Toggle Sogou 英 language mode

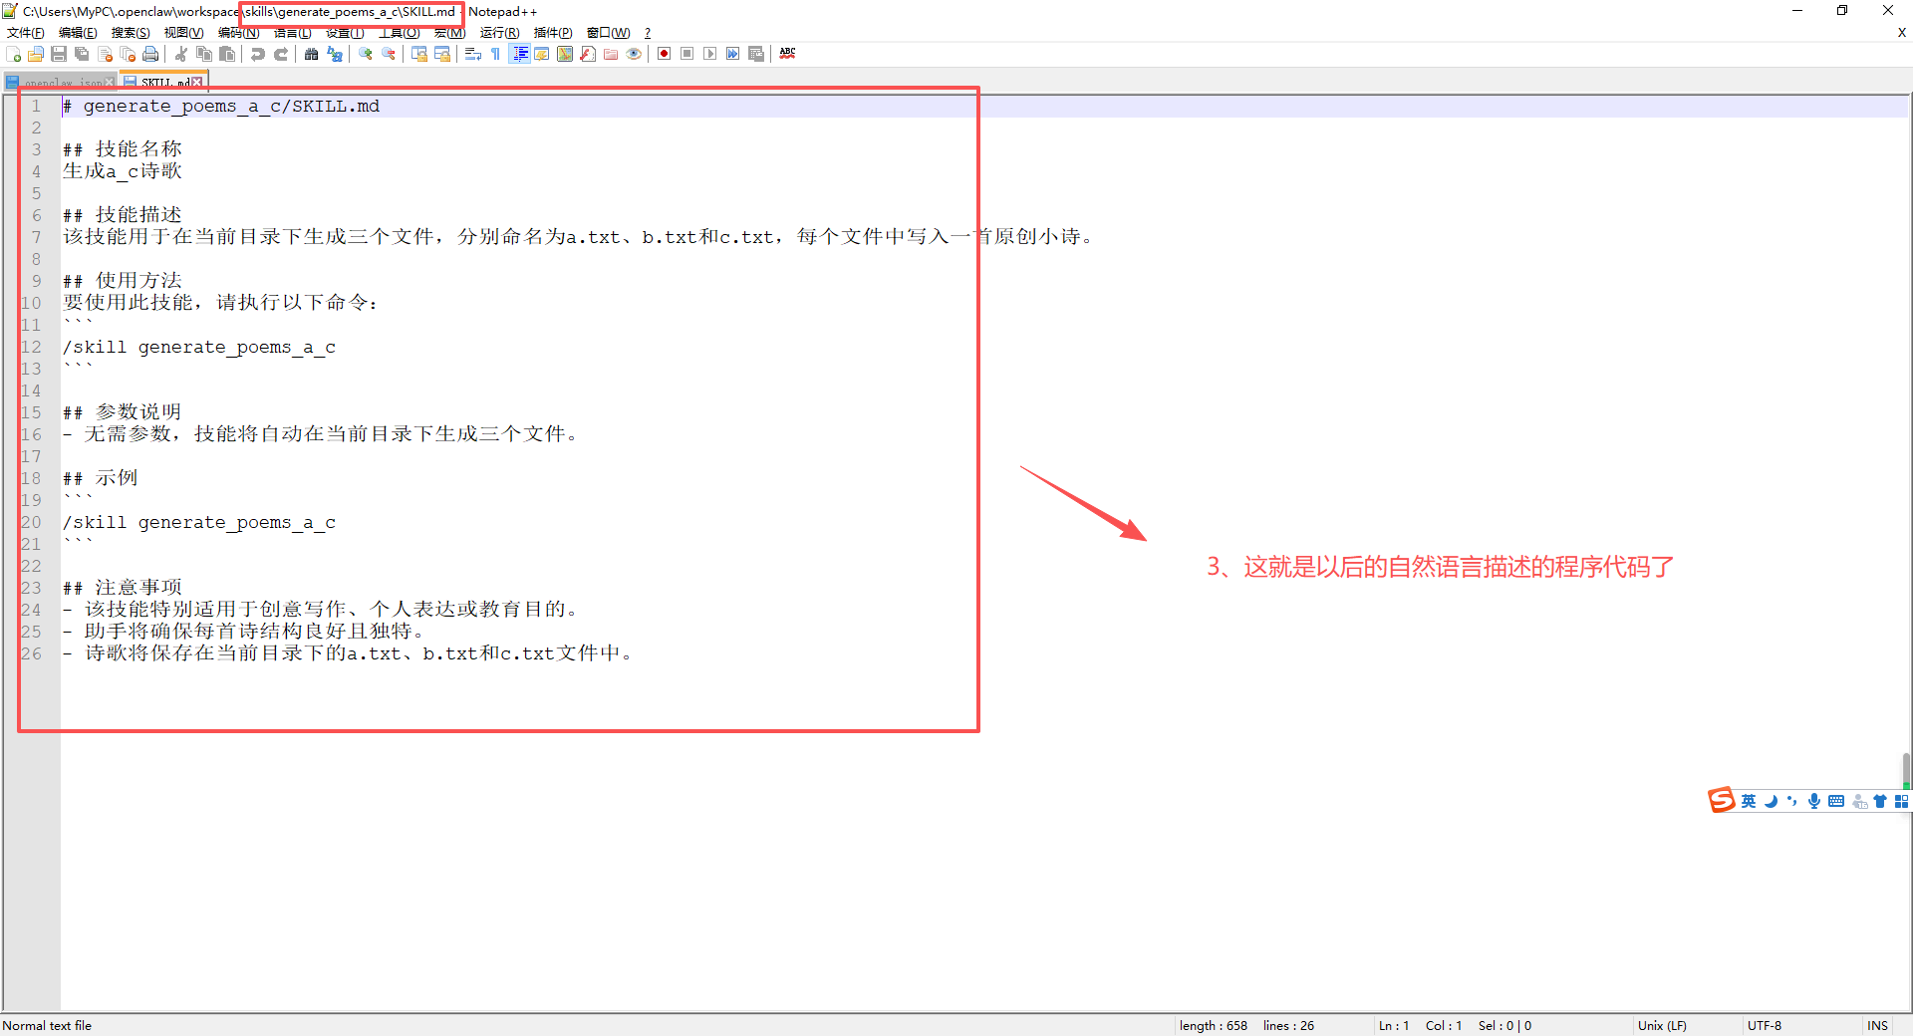1749,801
